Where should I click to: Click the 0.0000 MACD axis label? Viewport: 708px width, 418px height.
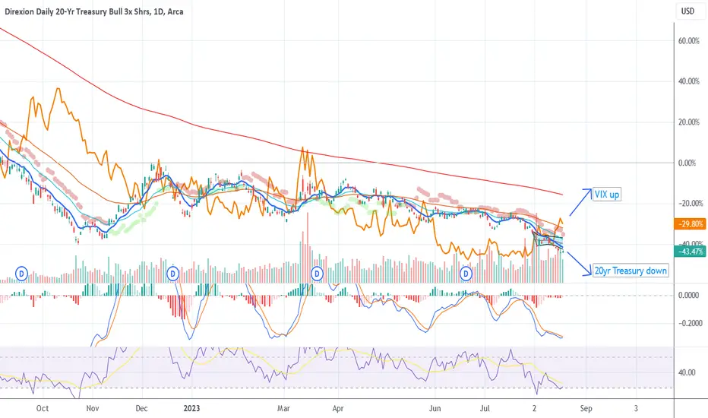(x=688, y=295)
